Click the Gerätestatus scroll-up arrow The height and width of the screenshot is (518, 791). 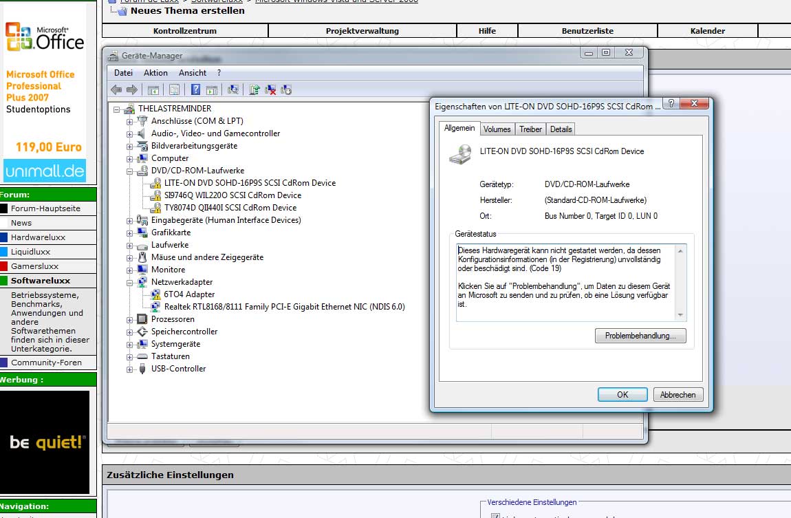click(680, 250)
